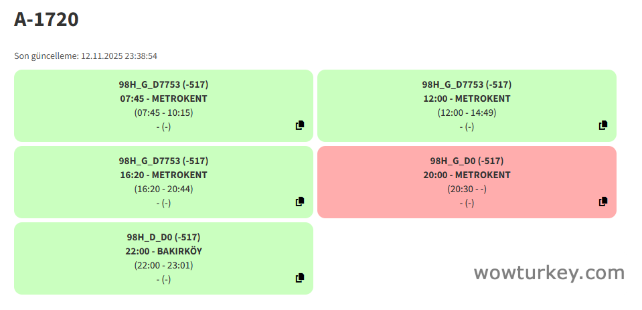The width and height of the screenshot is (642, 310).
Task: Click the wowturkey.com watermark
Action: [x=549, y=273]
